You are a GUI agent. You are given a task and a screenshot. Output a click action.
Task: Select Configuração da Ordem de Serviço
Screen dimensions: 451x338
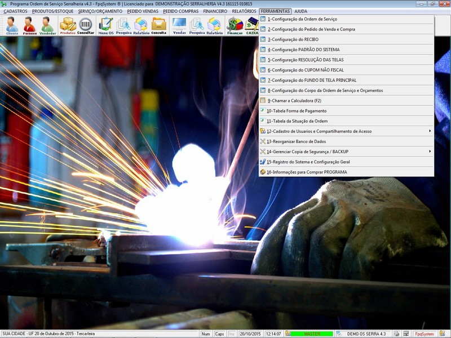(x=302, y=19)
